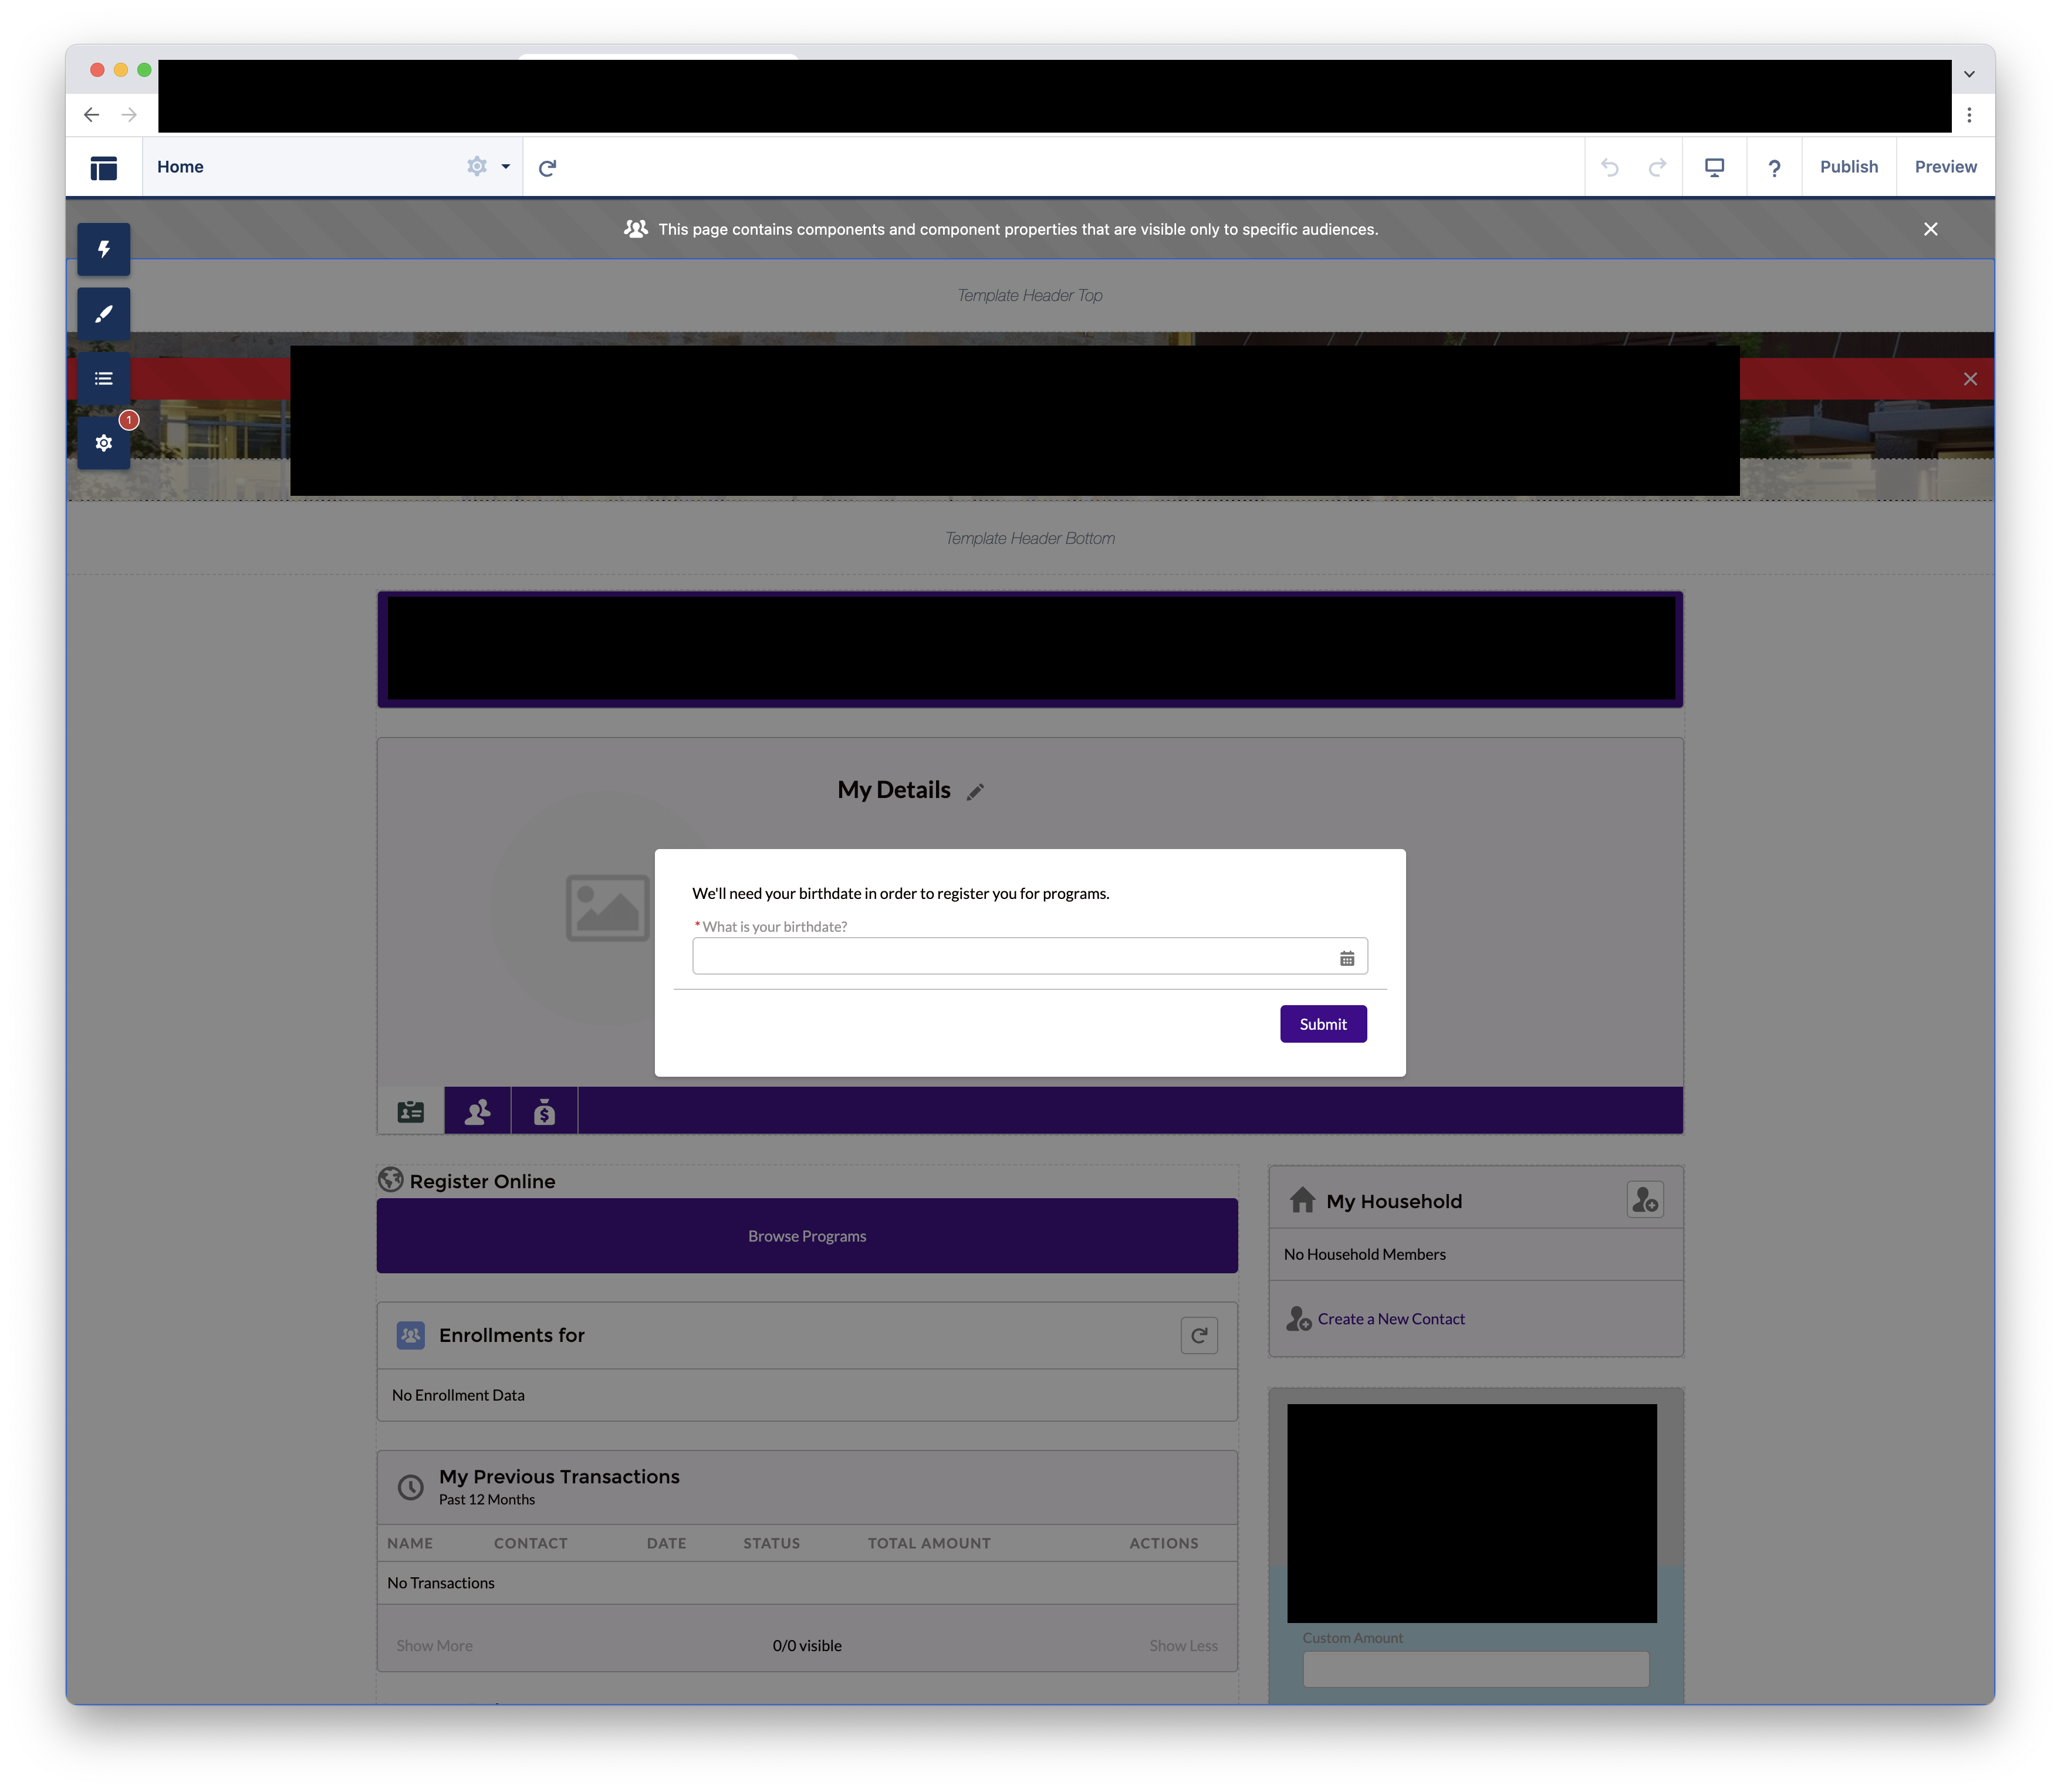
Task: Open Page Structure from the sidebar list icon
Action: [104, 378]
